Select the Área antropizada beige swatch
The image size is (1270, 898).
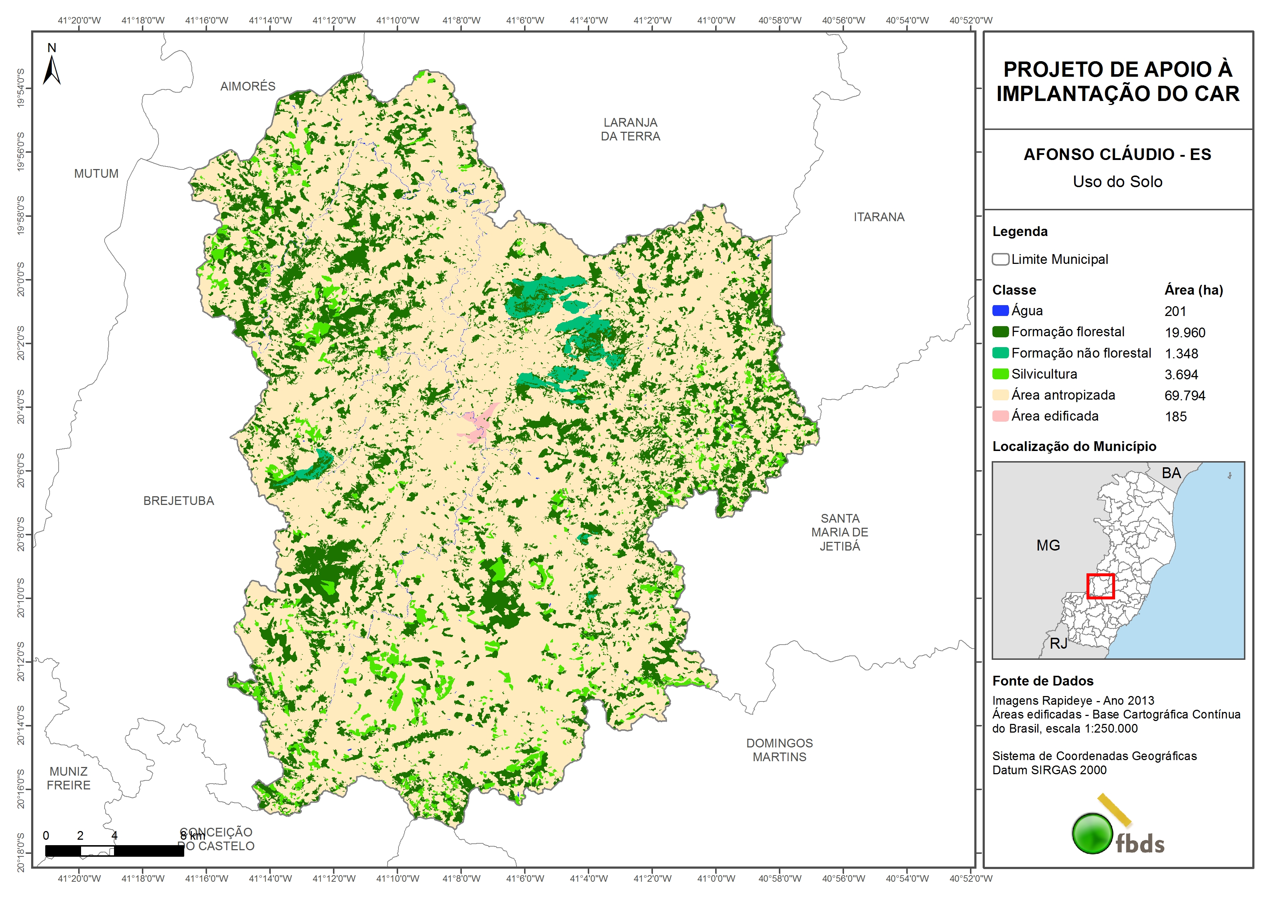(1000, 395)
